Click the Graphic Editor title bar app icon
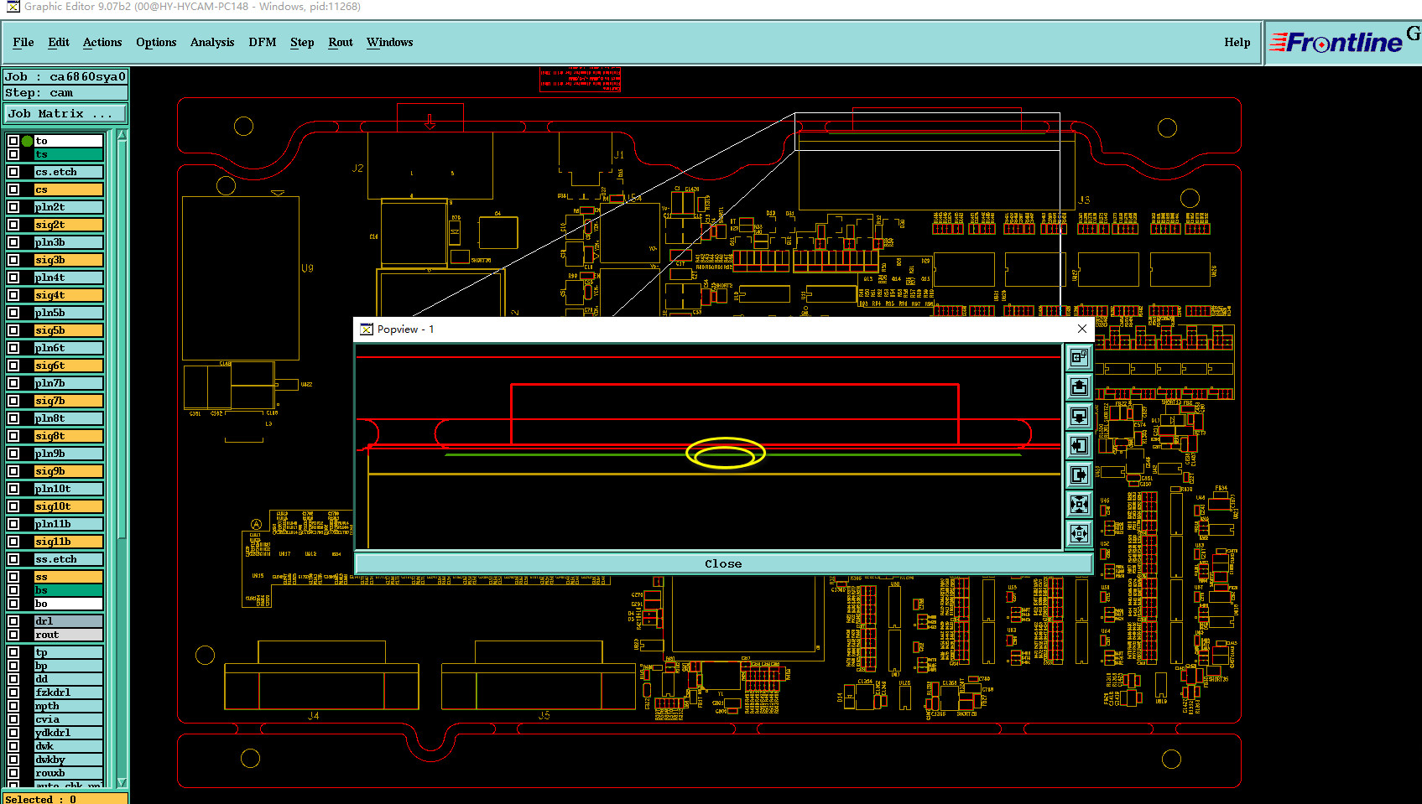1422x804 pixels. point(13,7)
